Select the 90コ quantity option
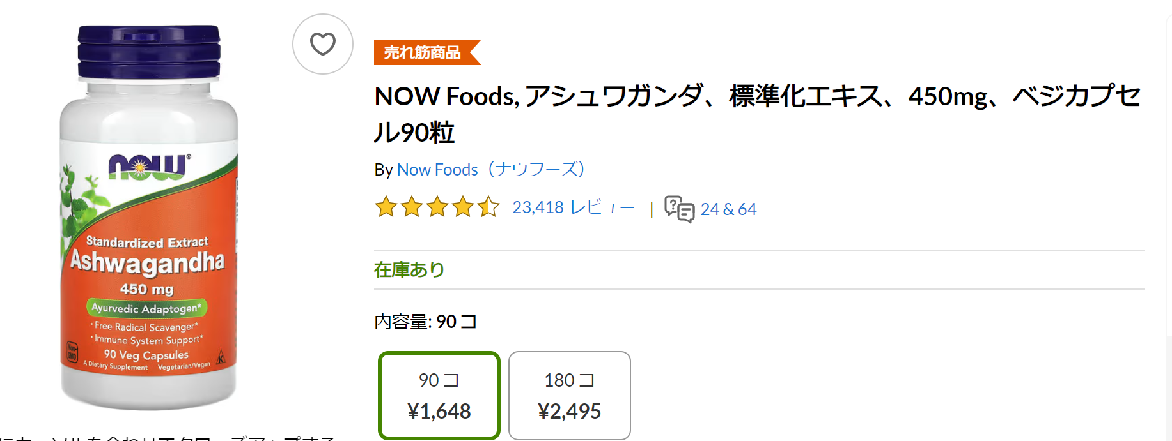 tap(439, 395)
